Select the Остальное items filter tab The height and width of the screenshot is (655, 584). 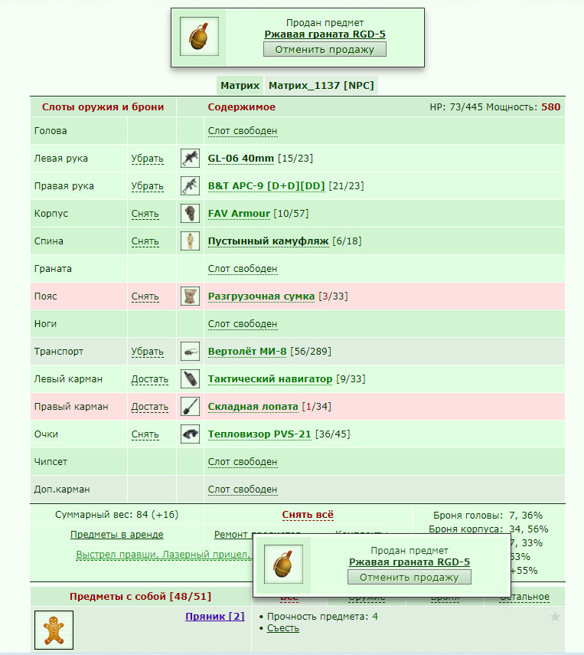pyautogui.click(x=525, y=598)
